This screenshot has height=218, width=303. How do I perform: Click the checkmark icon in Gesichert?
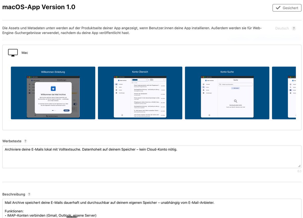(278, 8)
